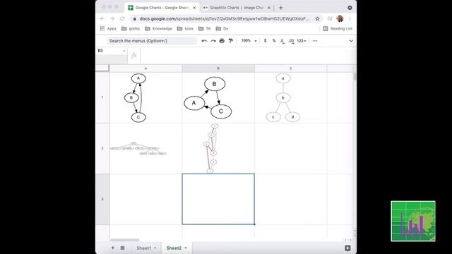Viewport: 452px width, 254px height.
Task: Click the horizontal scrollbar thumb
Action: pos(124,240)
